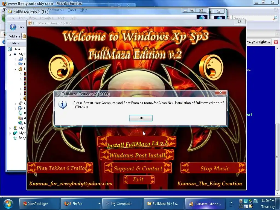Open the Firefox taskbar group dropdown arrow
The height and width of the screenshot is (210, 280).
(x=99, y=203)
